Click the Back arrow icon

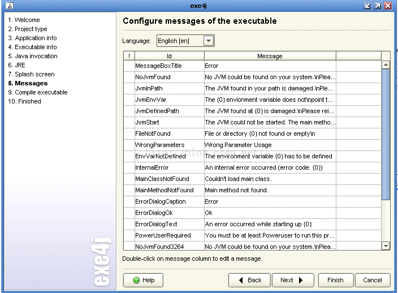click(241, 280)
